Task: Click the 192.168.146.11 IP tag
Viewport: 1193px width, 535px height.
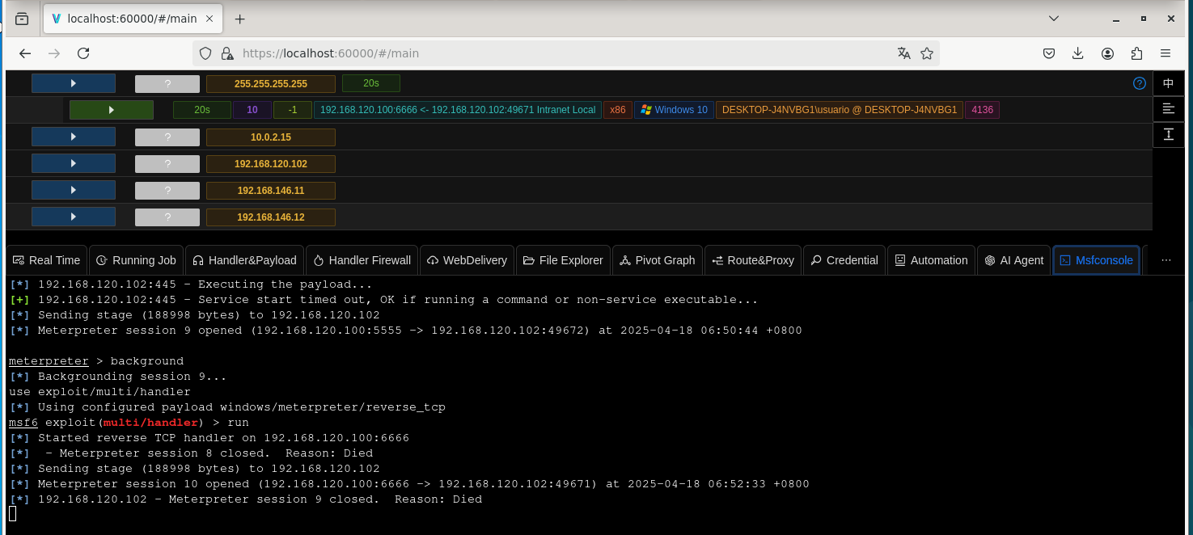Action: point(271,191)
